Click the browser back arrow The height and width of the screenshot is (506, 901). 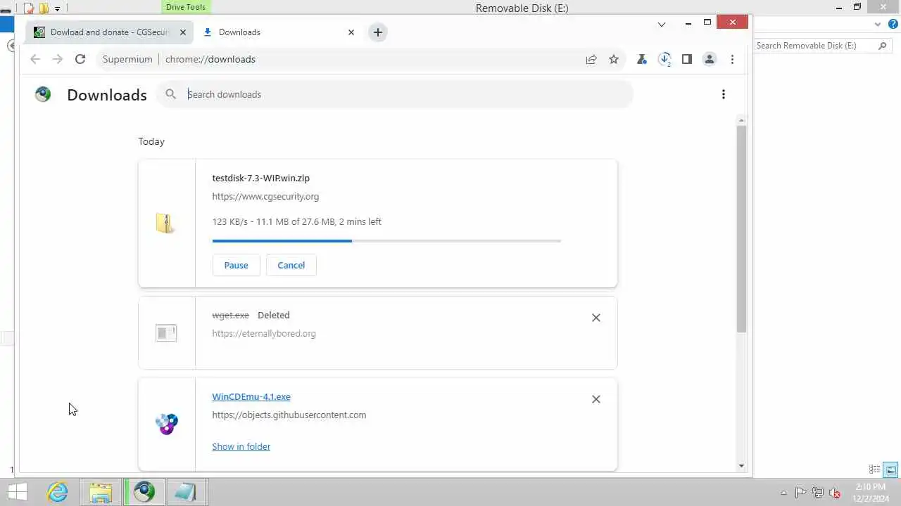[x=35, y=59]
